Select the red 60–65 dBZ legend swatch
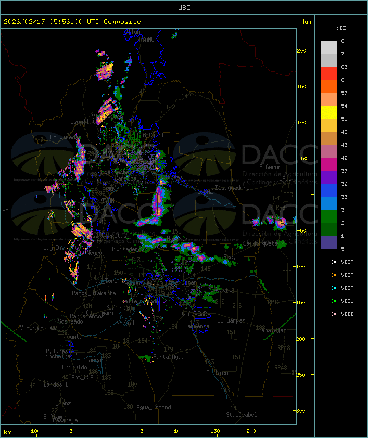 [x=328, y=73]
